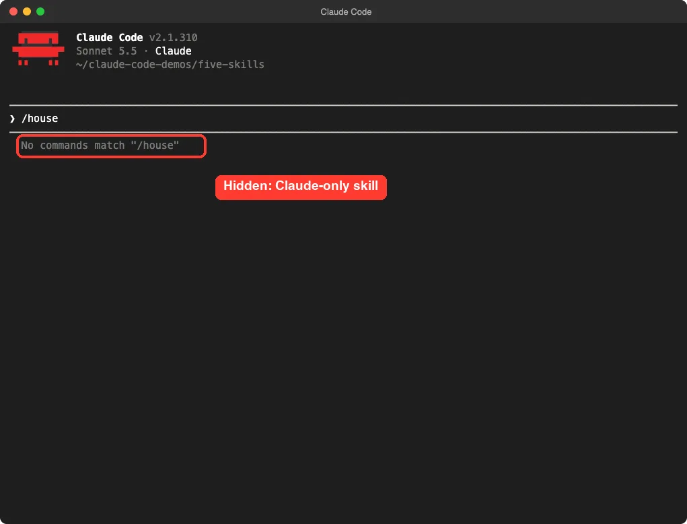Image resolution: width=687 pixels, height=524 pixels.
Task: Click the "Sonnet 5.5" model label
Action: click(106, 51)
